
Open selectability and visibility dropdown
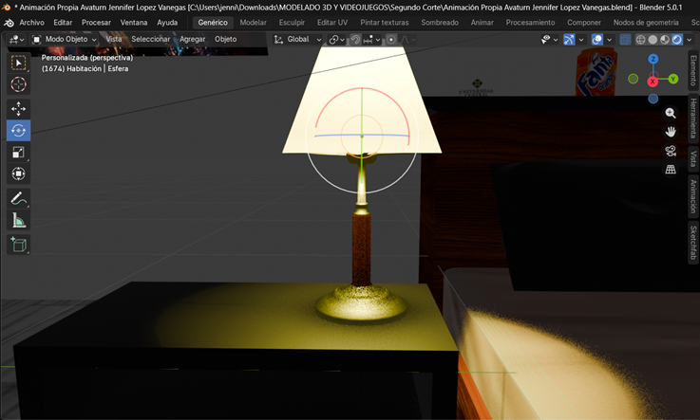[549, 40]
